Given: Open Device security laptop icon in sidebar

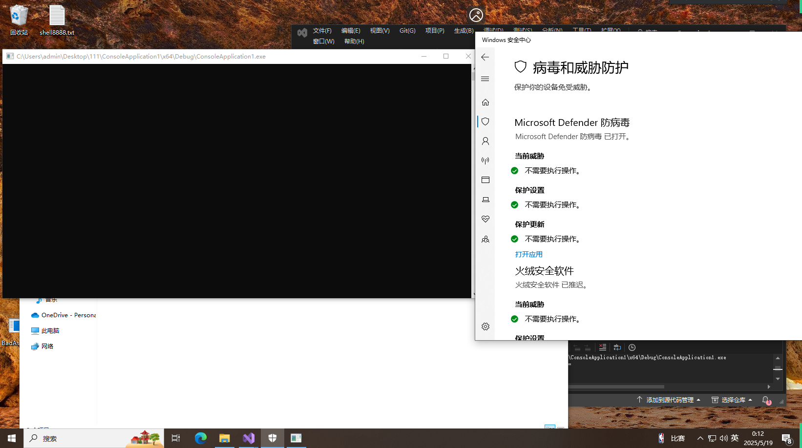Looking at the screenshot, I should (x=485, y=200).
